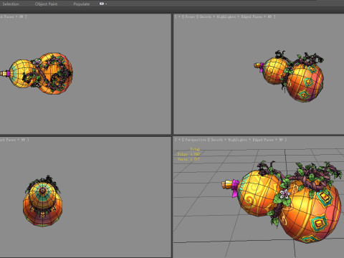This screenshot has height=258, width=344.
Task: Open the Object Paint ribbon tab
Action: click(46, 4)
